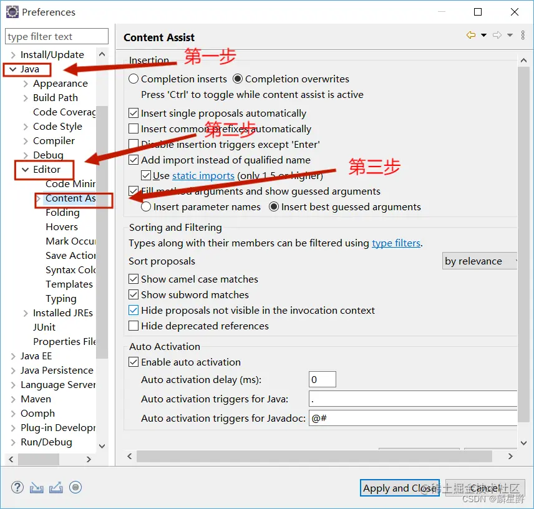Click the tree scroll down arrow
This screenshot has height=509, width=534.
click(102, 446)
